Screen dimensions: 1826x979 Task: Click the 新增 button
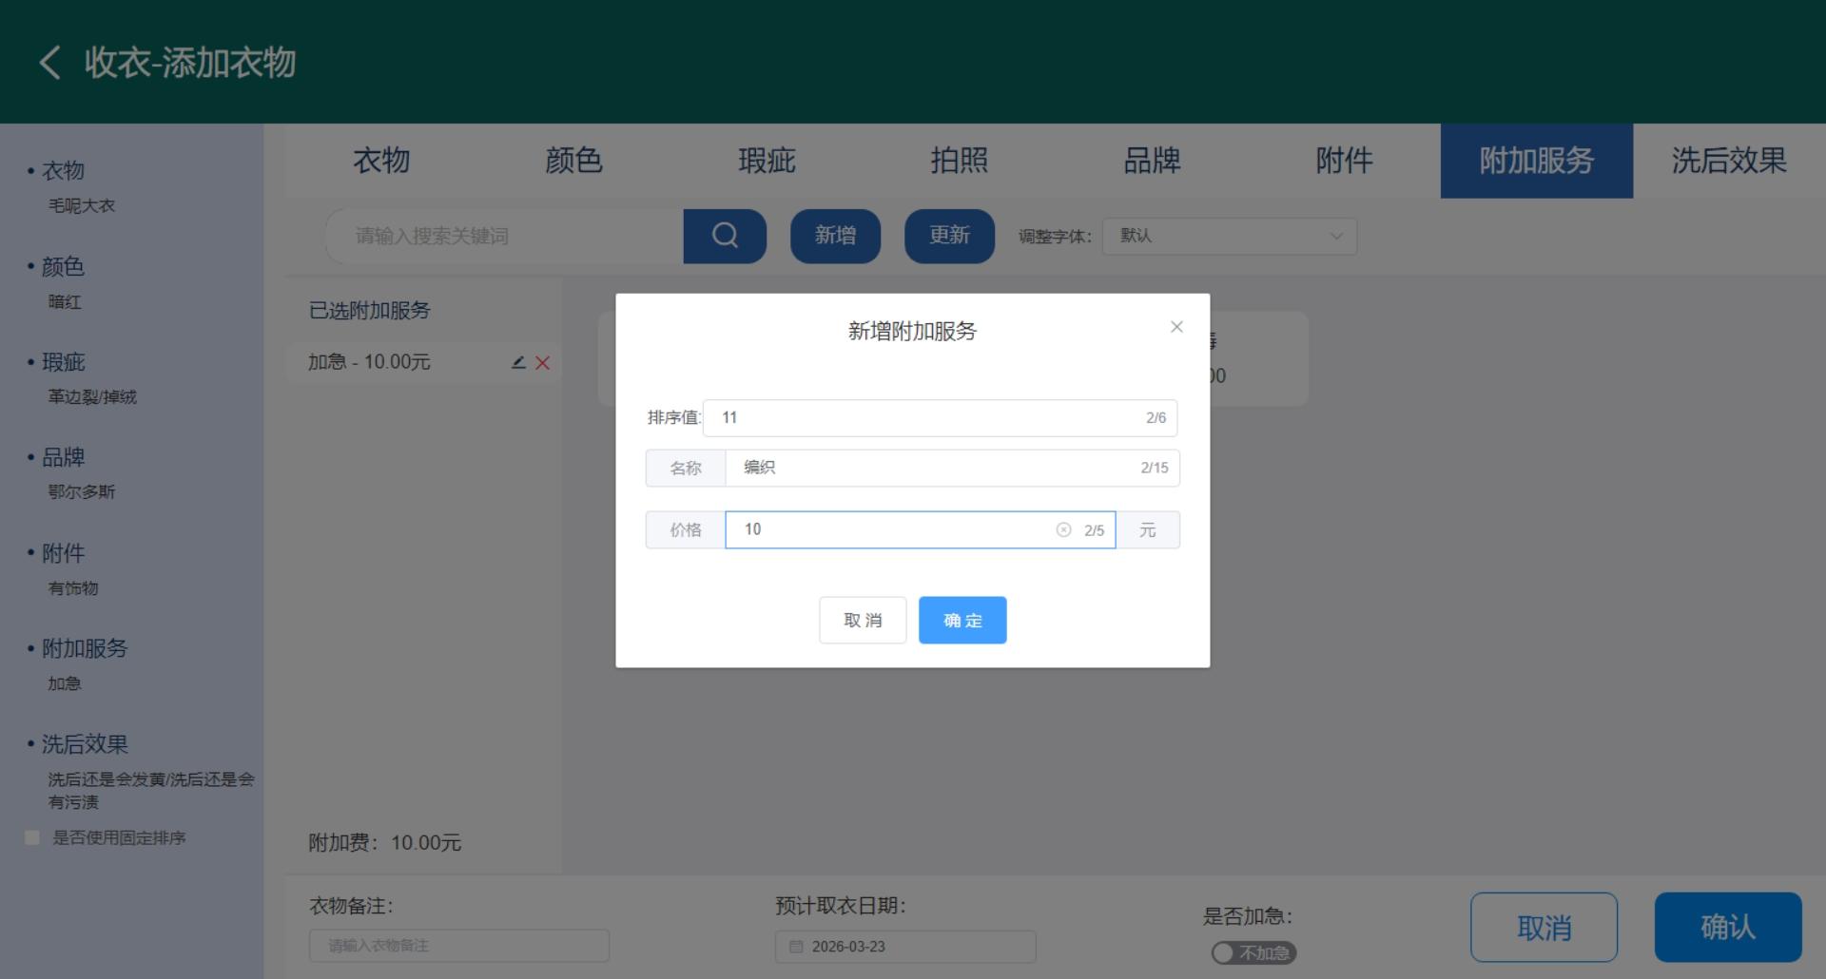(x=835, y=236)
